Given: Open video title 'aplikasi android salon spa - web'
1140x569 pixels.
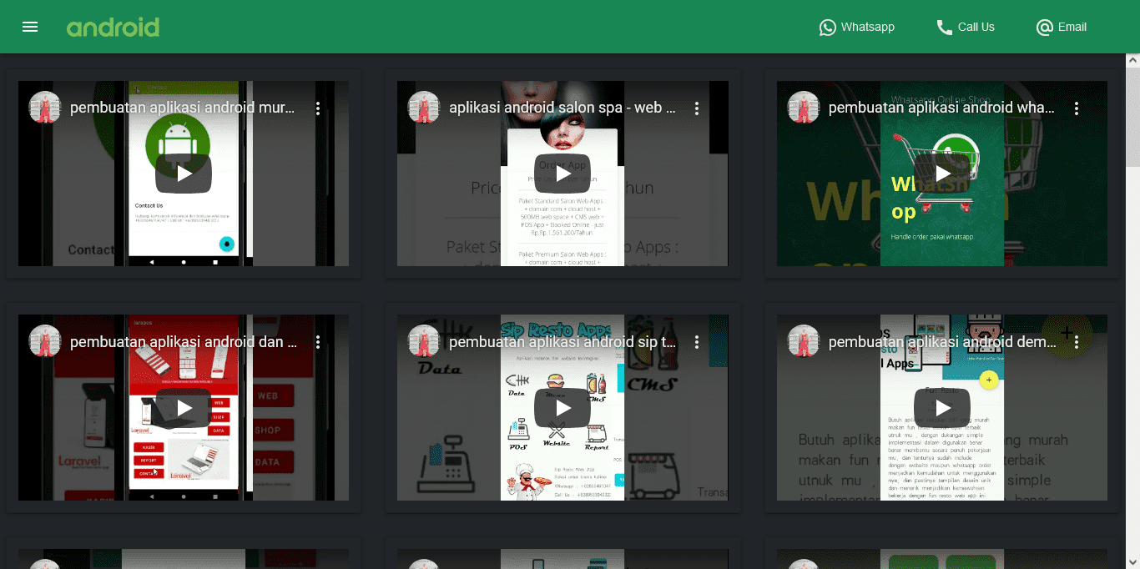Looking at the screenshot, I should (562, 108).
